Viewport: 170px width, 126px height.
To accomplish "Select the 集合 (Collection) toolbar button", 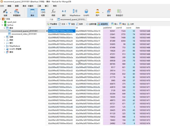I will click(32, 13).
